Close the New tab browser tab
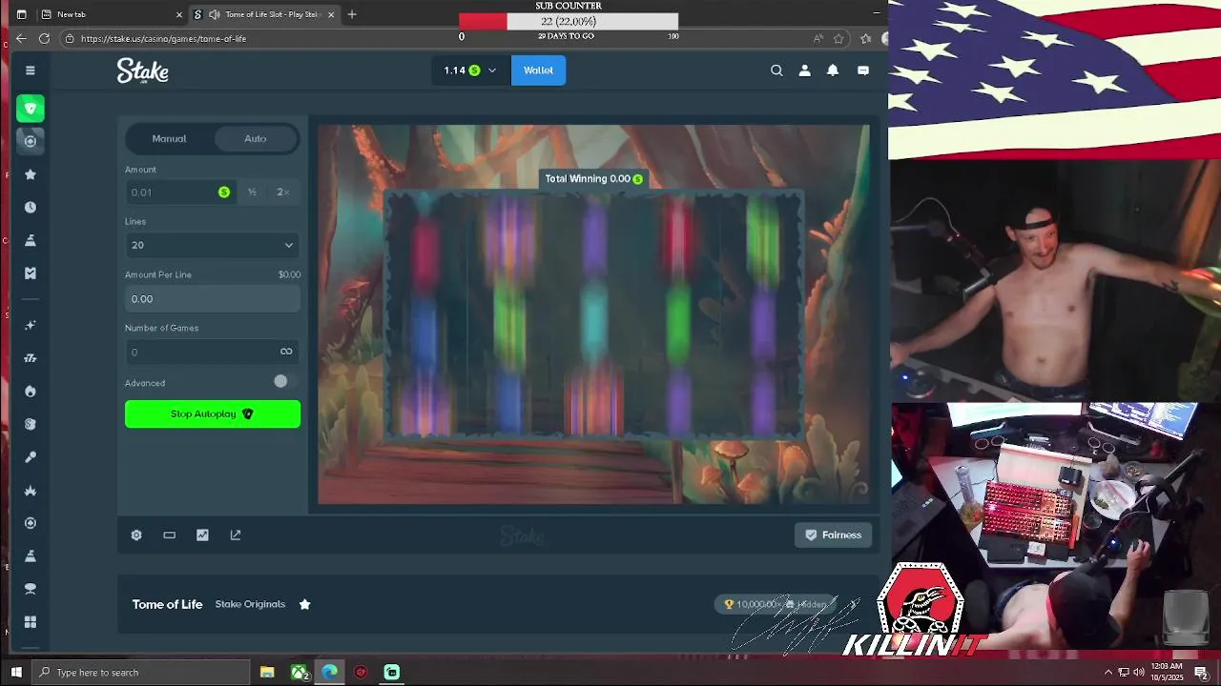1221x686 pixels. (x=178, y=14)
